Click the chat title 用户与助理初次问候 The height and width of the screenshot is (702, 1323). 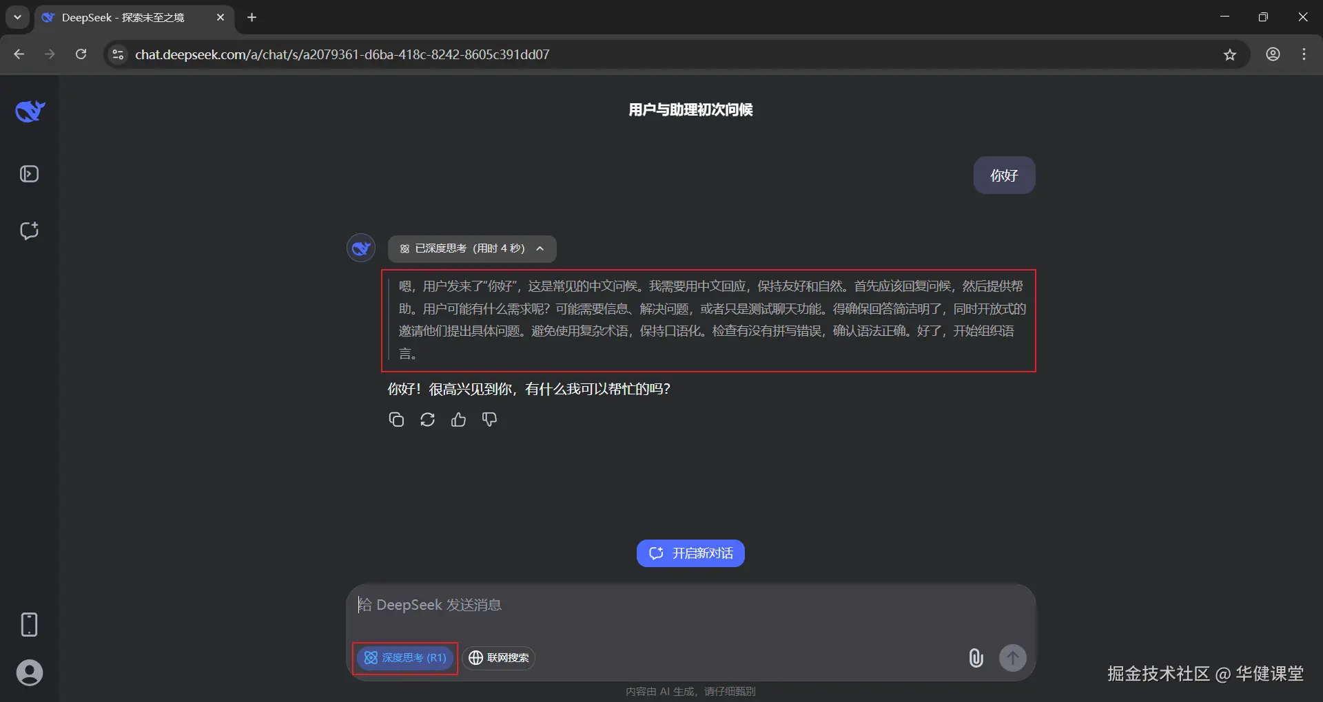click(x=690, y=109)
